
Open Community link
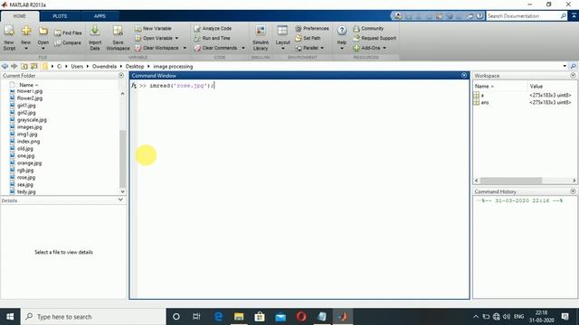(x=368, y=28)
